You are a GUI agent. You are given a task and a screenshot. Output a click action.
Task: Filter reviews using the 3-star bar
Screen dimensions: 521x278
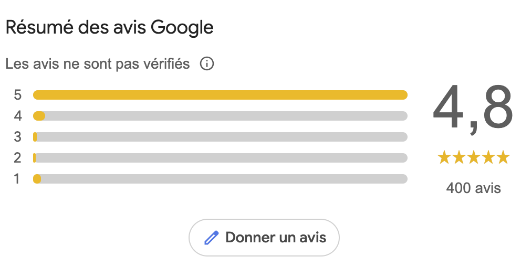click(220, 137)
